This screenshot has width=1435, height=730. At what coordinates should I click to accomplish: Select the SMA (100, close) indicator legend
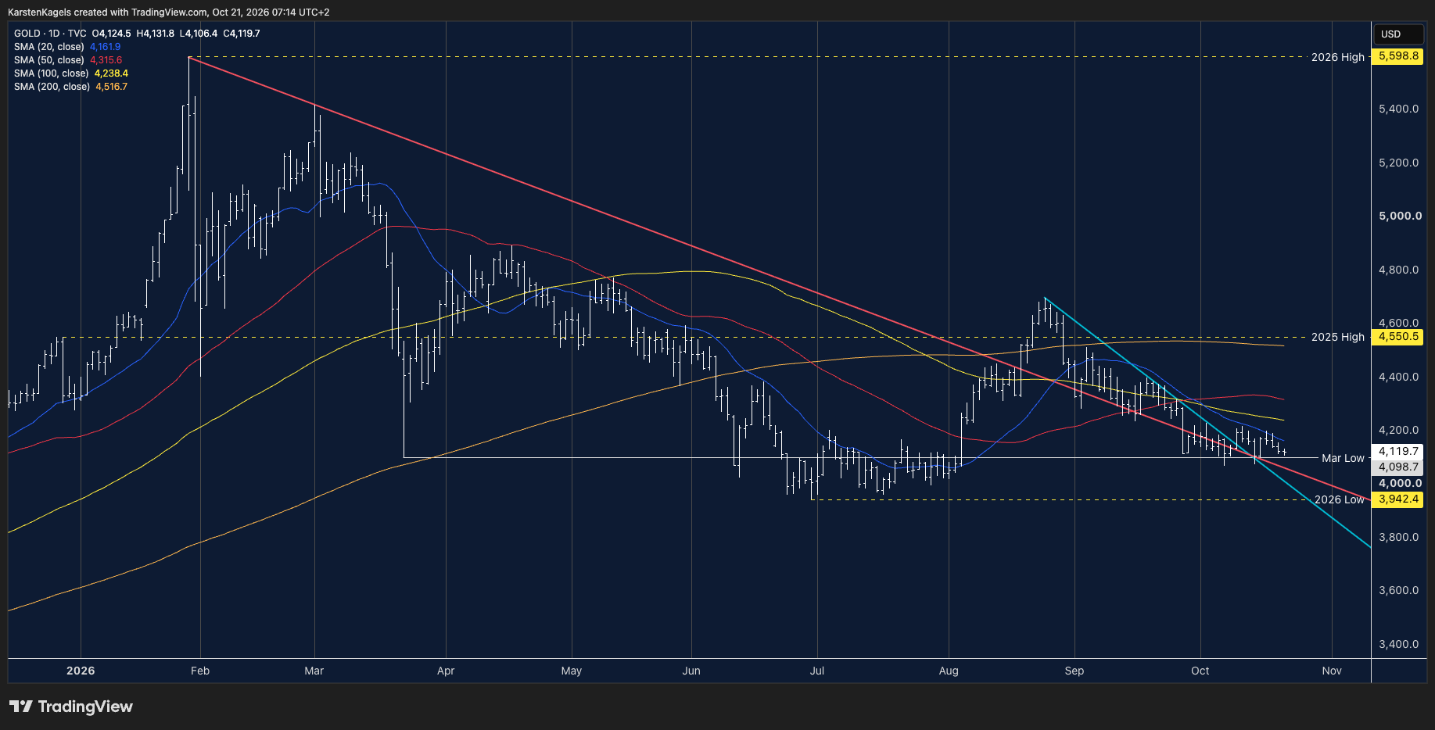click(x=52, y=73)
